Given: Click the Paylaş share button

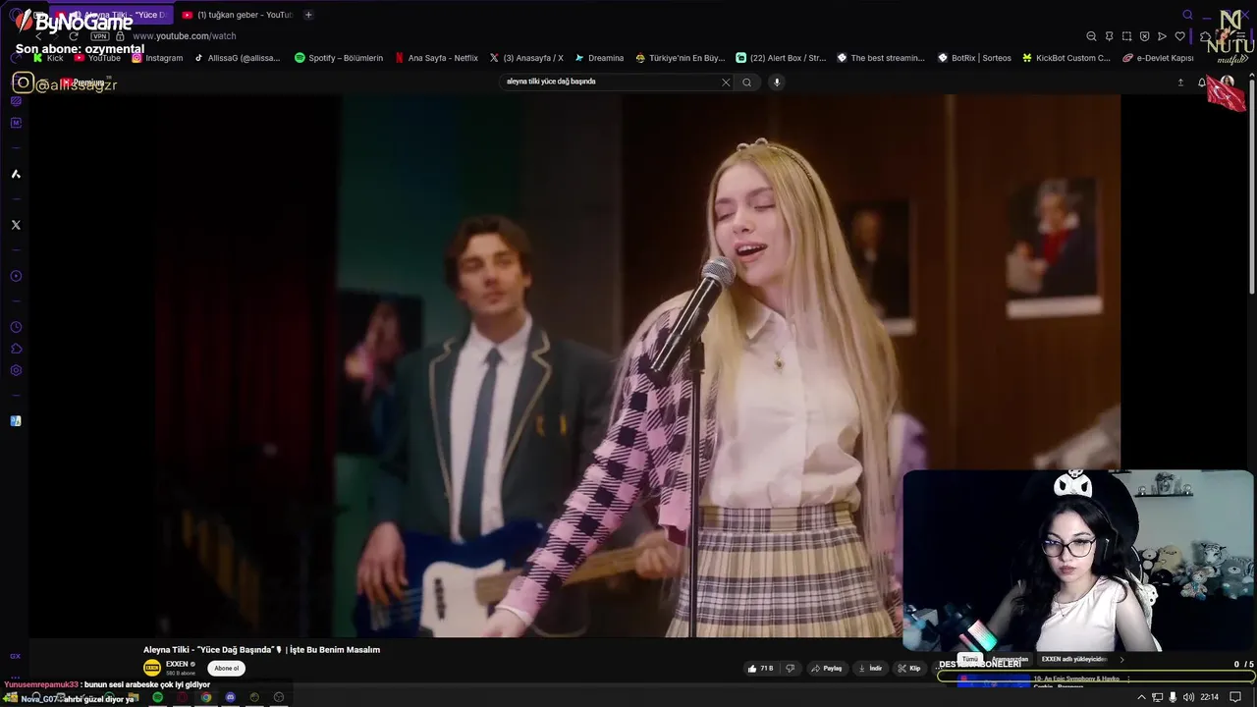Looking at the screenshot, I should (x=827, y=669).
